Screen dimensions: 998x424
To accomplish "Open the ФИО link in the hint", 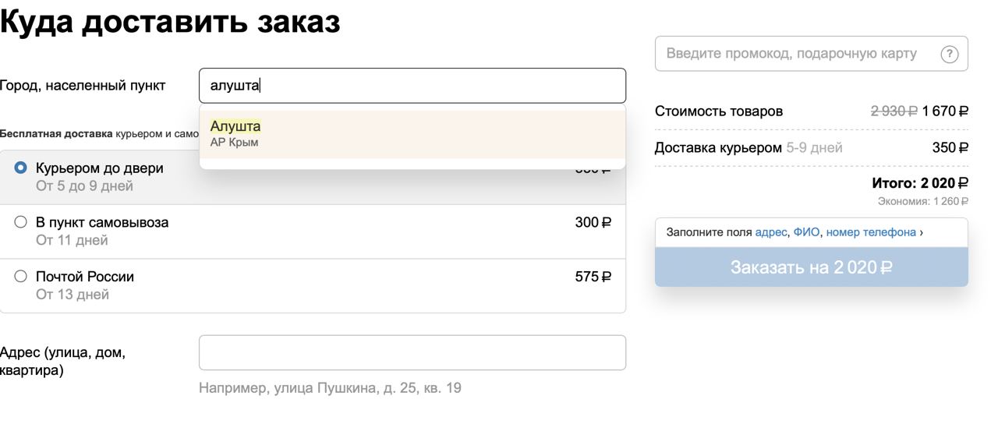I will click(806, 232).
